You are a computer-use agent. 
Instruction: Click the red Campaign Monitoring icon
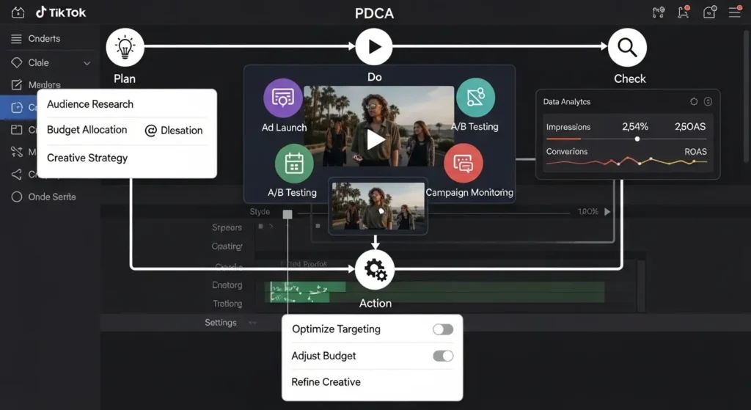(464, 163)
